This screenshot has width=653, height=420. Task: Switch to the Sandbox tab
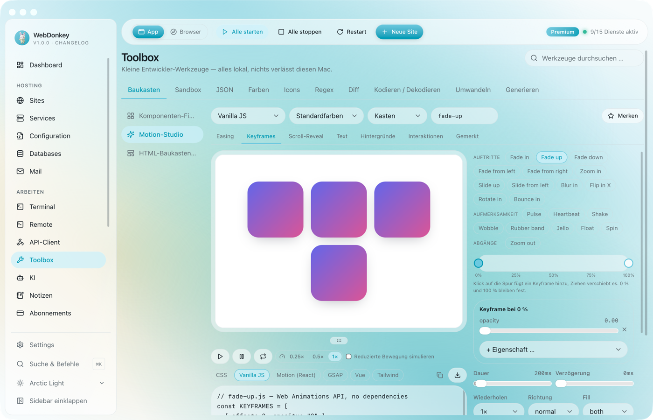click(x=188, y=90)
